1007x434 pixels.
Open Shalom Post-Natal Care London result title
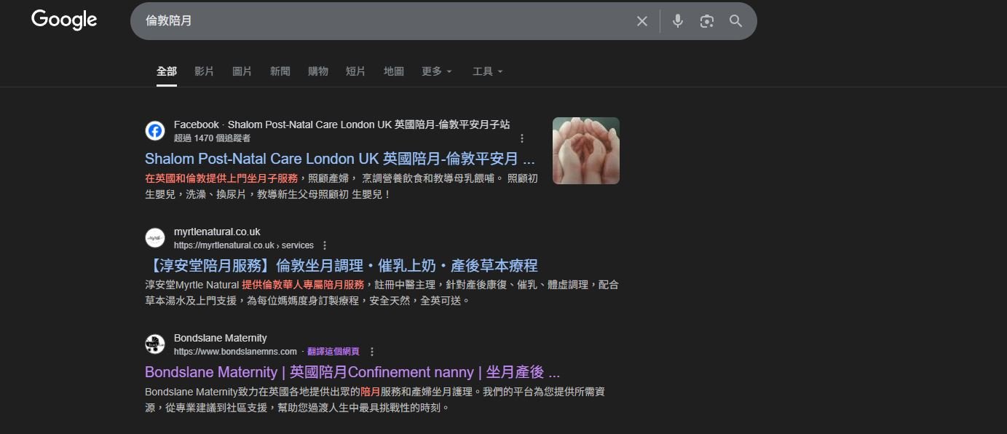click(x=339, y=159)
